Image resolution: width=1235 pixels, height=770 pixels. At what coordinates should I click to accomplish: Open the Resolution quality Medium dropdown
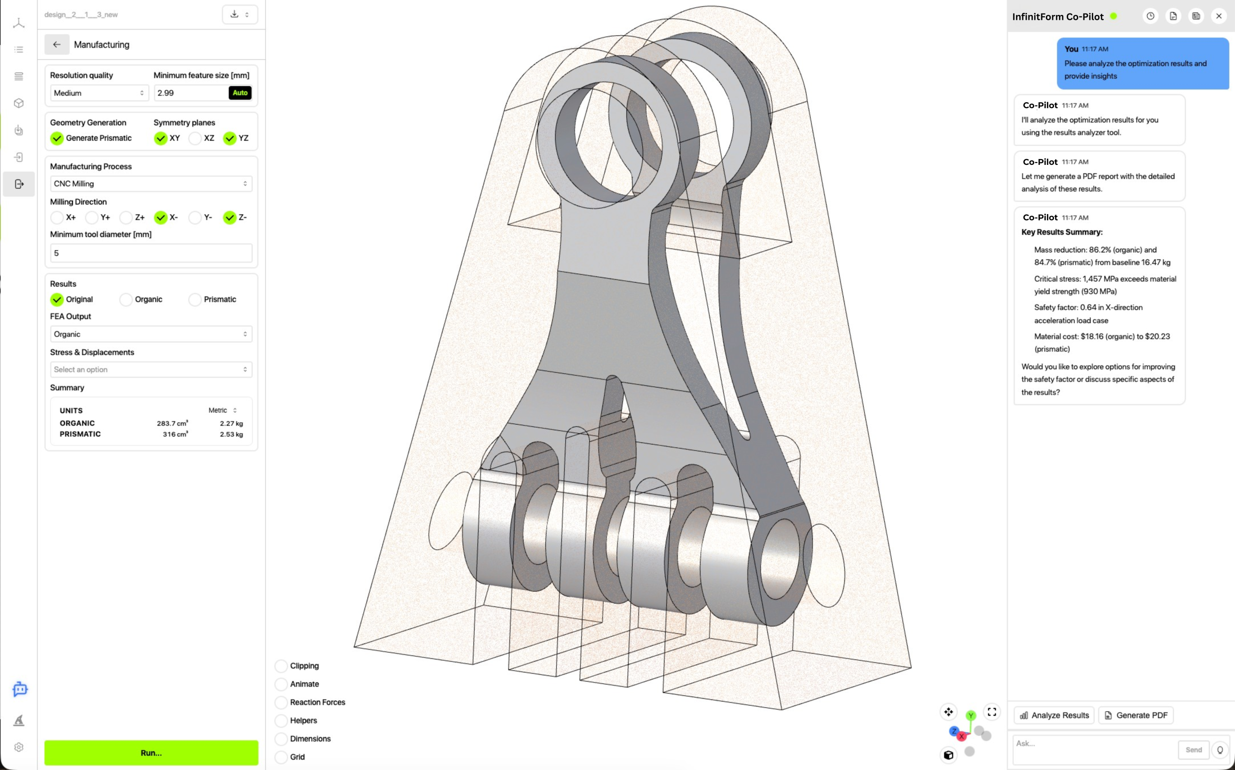tap(99, 93)
